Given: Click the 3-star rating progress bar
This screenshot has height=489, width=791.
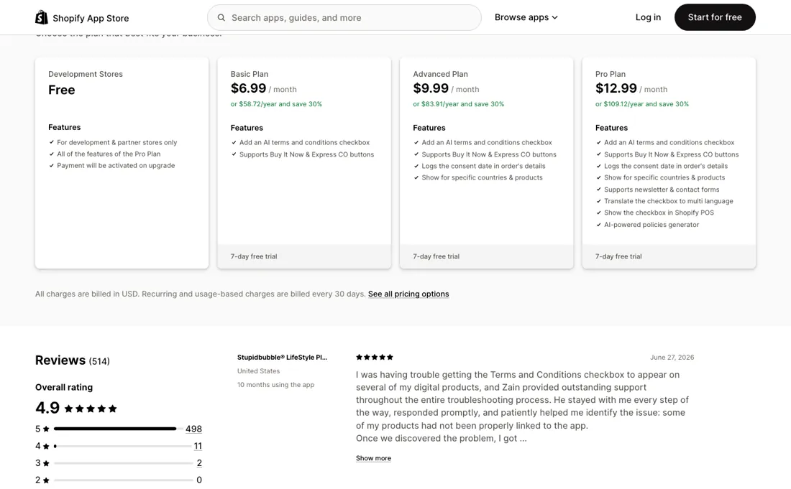Looking at the screenshot, I should (123, 463).
